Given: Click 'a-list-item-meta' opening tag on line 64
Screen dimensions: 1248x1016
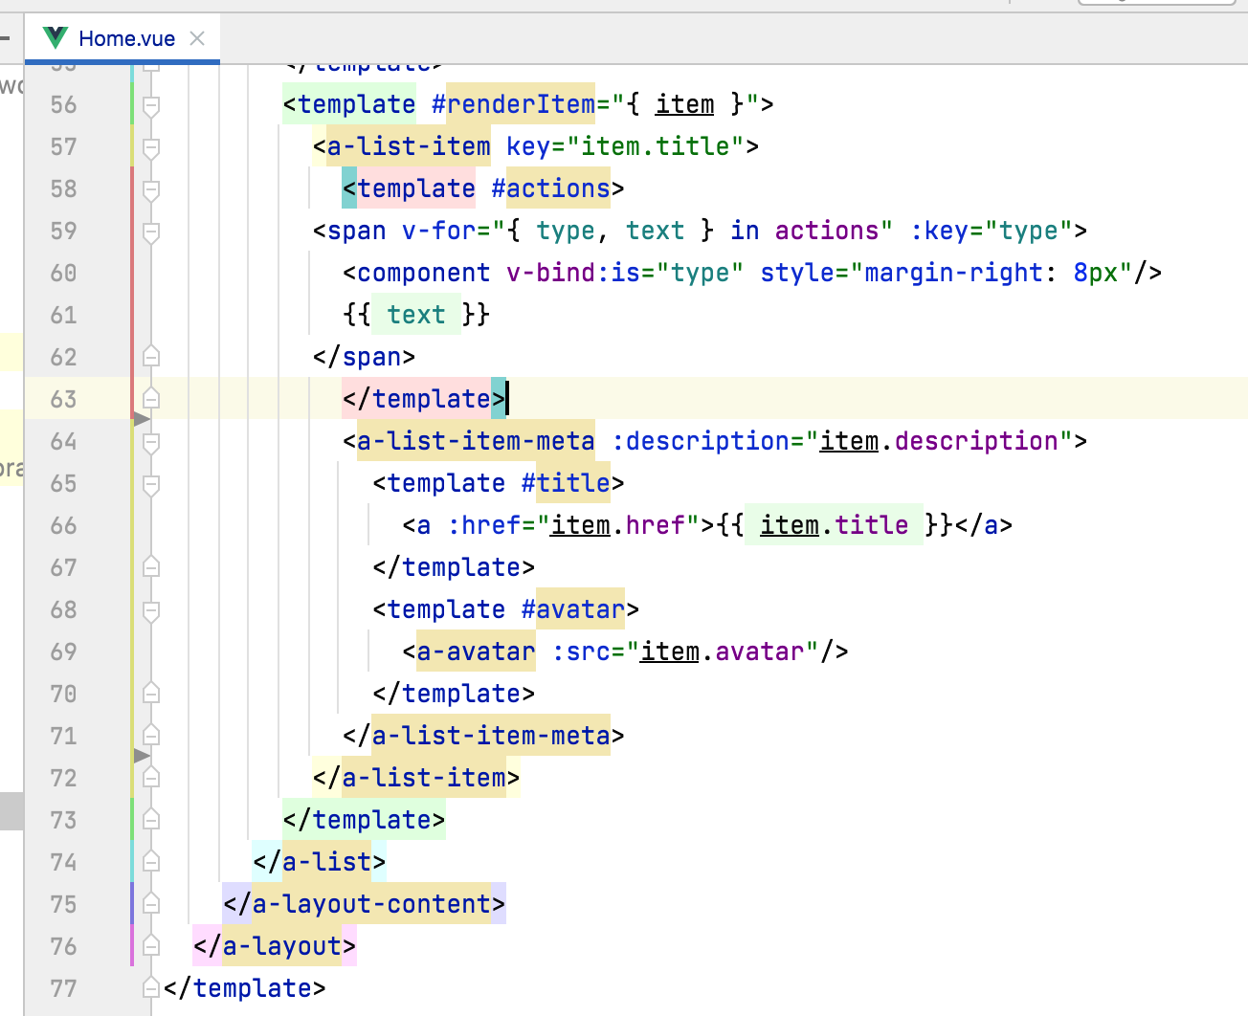Looking at the screenshot, I should point(476,441).
